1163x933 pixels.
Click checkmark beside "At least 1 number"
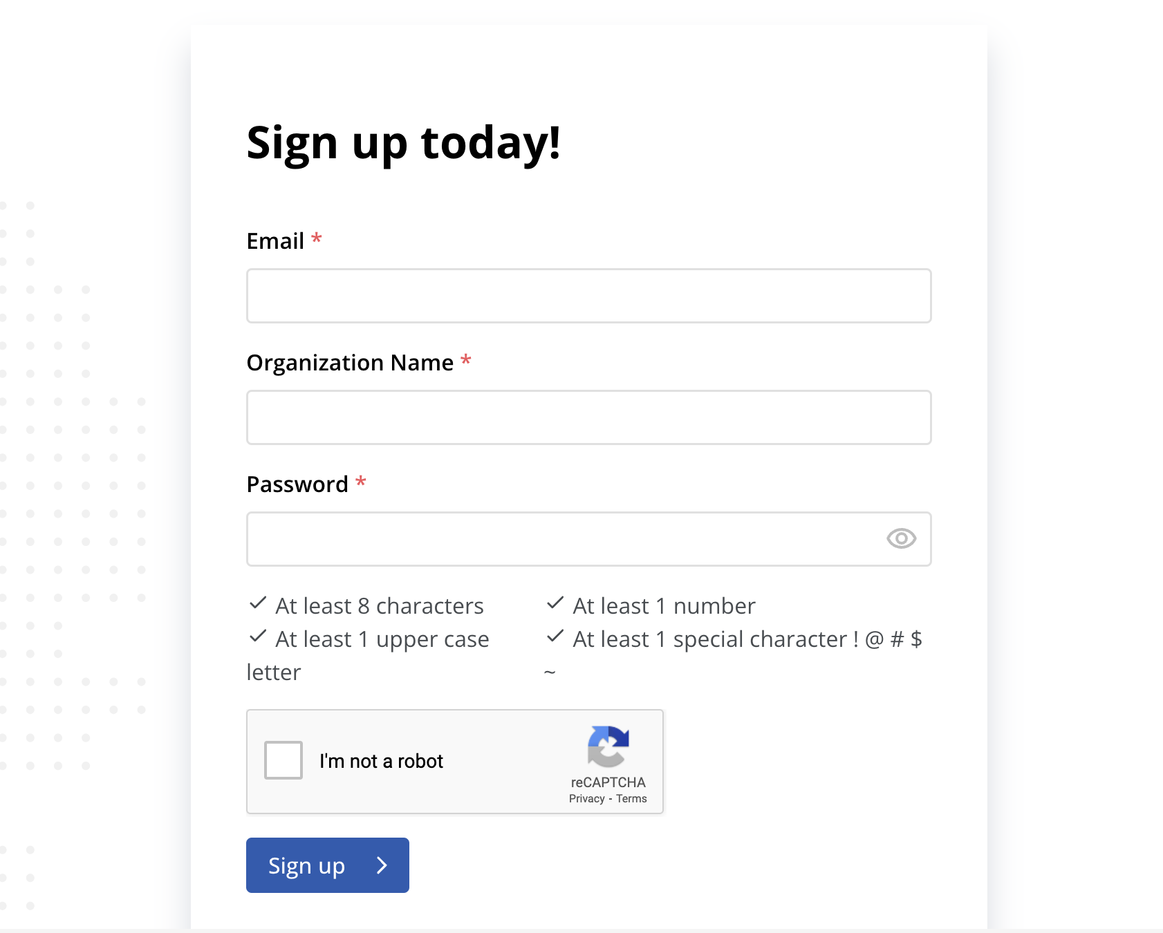pyautogui.click(x=555, y=604)
